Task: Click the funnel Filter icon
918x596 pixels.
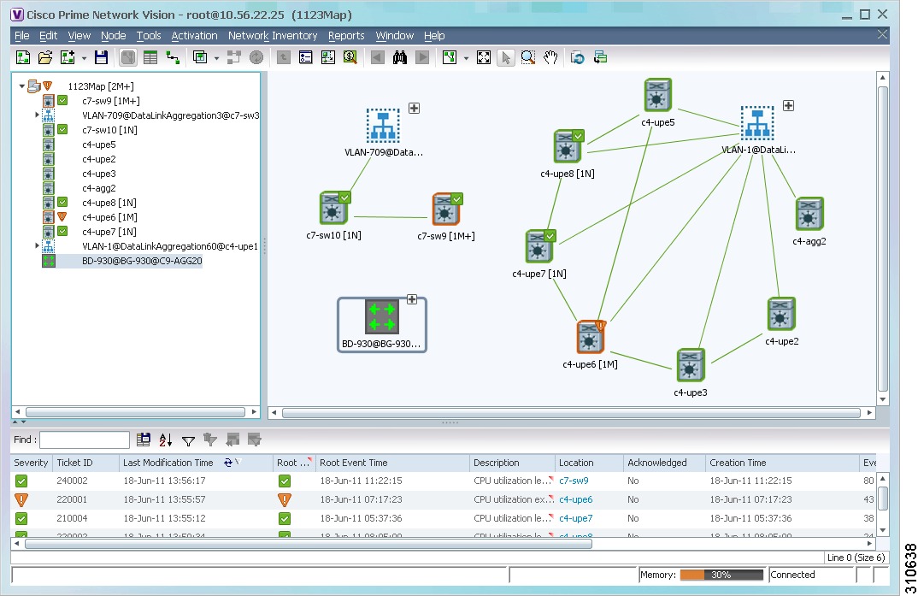Action: tap(188, 440)
